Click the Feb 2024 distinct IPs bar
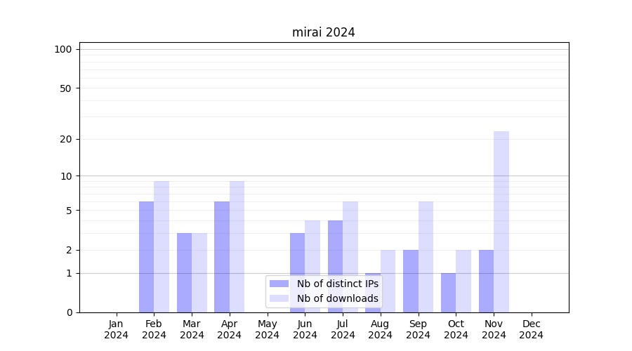632x351 pixels. pos(146,256)
